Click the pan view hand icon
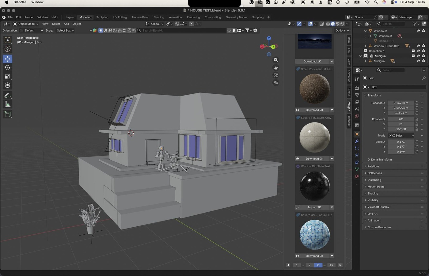Image resolution: width=429 pixels, height=276 pixels. click(x=276, y=68)
